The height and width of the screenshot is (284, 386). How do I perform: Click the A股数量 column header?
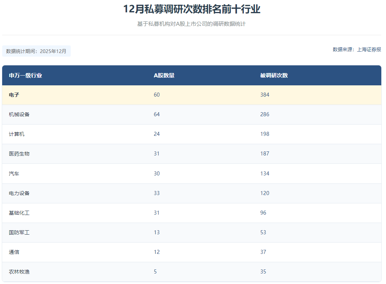tap(164, 76)
